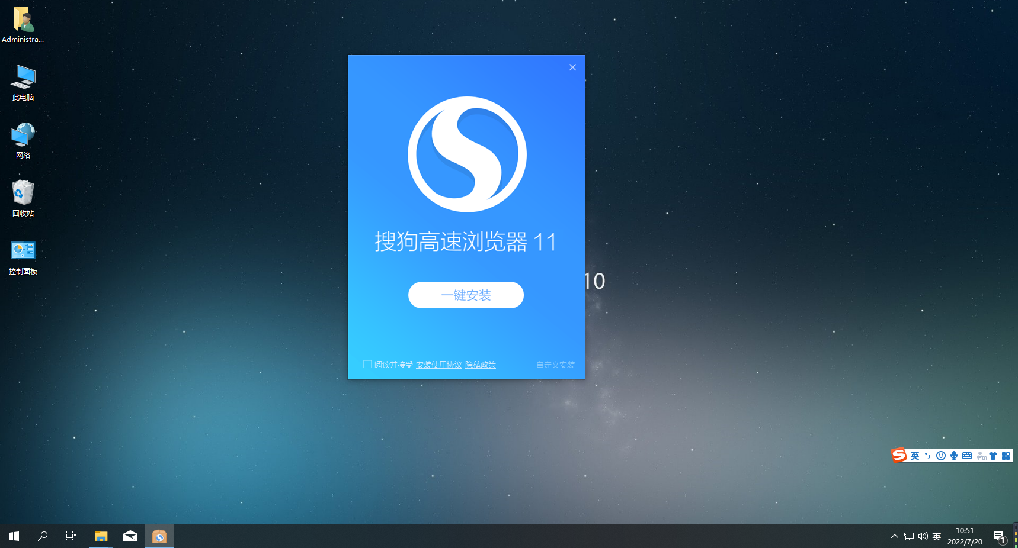Open the Administrator folder desktop icon
This screenshot has width=1018, height=548.
23,25
